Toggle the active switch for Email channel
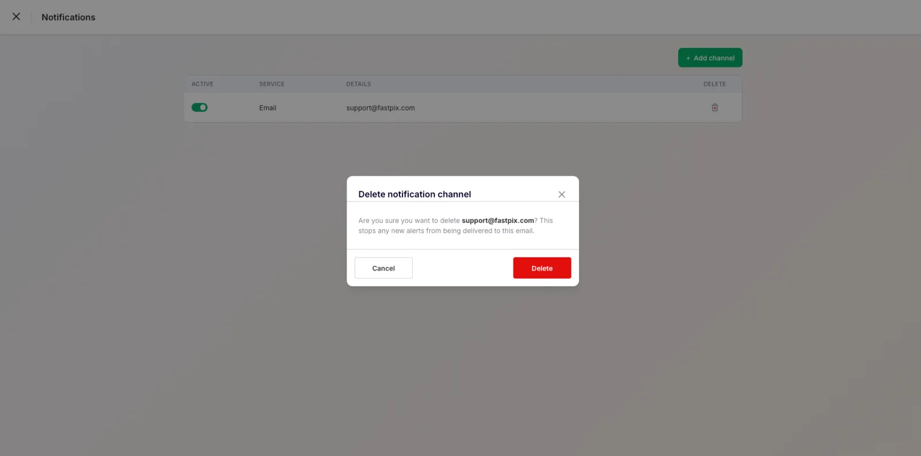The height and width of the screenshot is (456, 921). [200, 108]
